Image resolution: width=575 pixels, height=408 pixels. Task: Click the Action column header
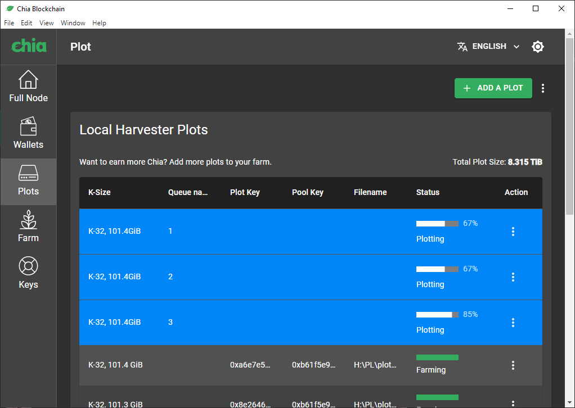click(x=516, y=192)
